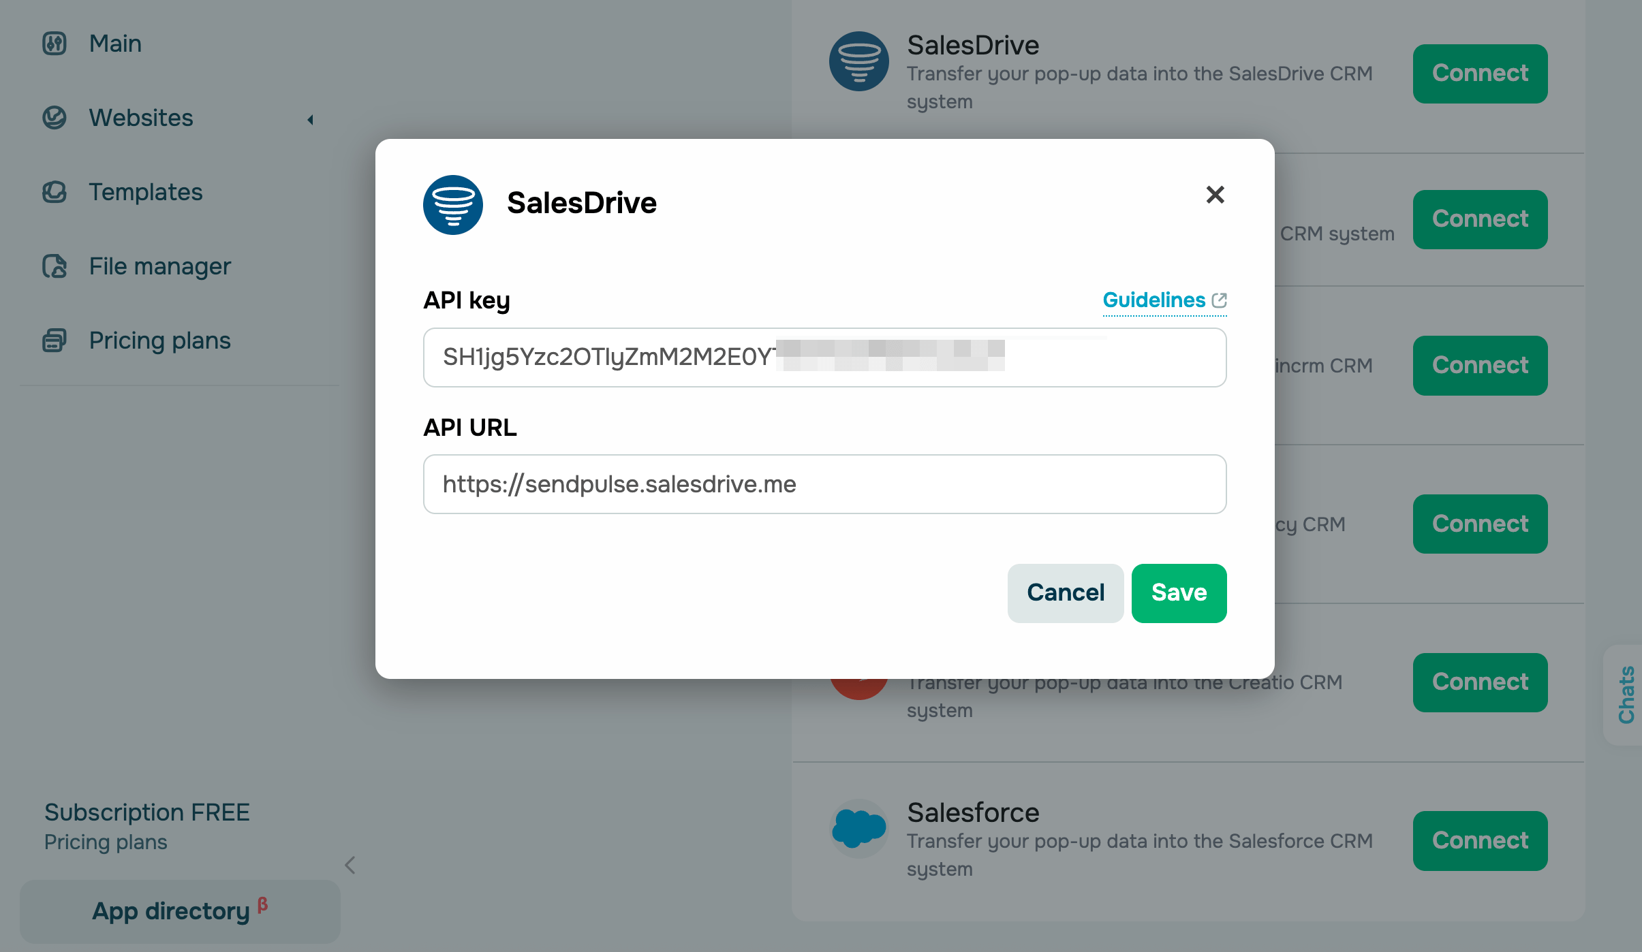Screen dimensions: 1642x952
Task: Open the File manager menu item
Action: 160,266
